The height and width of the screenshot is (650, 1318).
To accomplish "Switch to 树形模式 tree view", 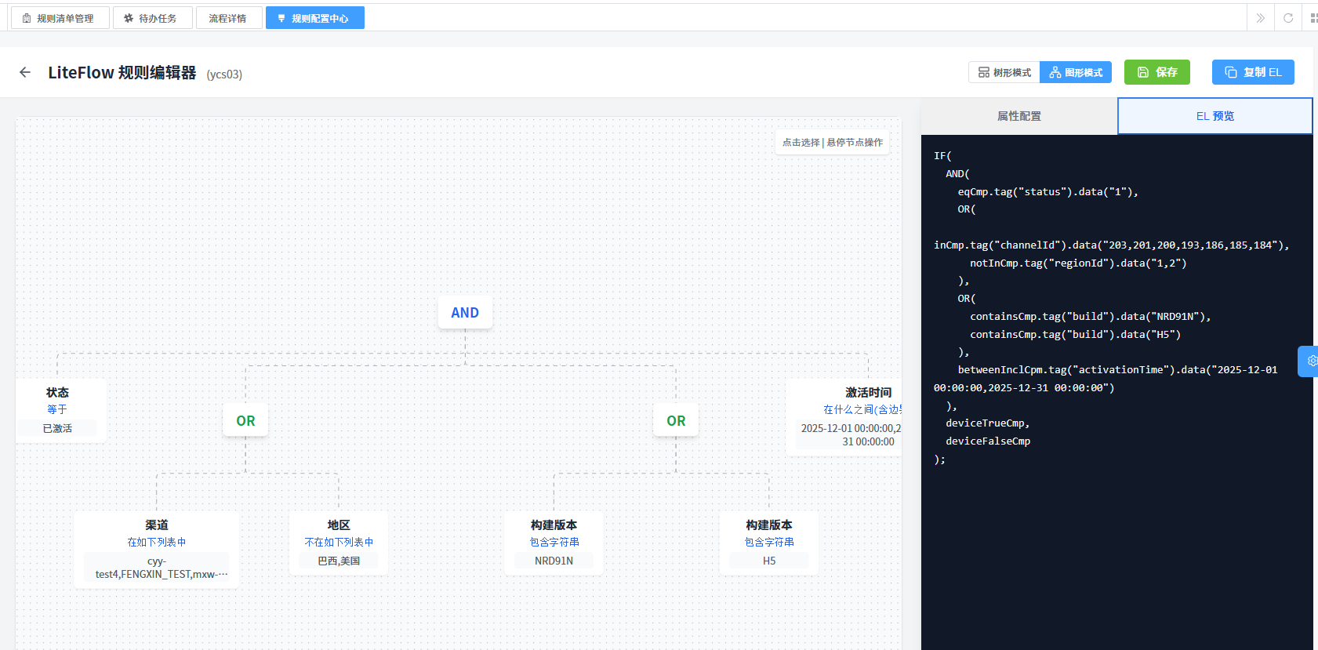I will tap(1004, 72).
